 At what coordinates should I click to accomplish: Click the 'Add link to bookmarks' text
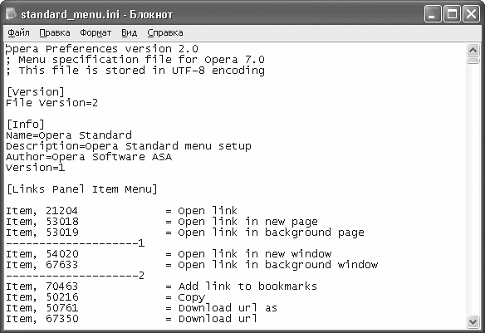[x=247, y=286]
